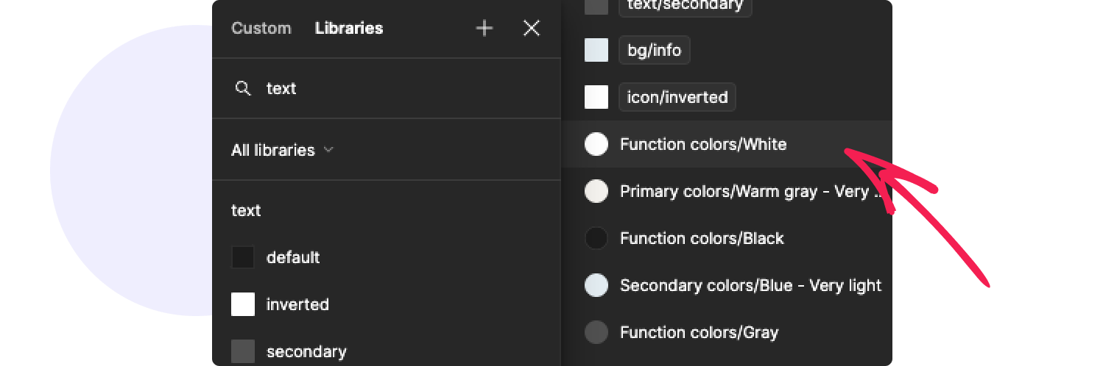
Task: Click the text section heading
Action: coord(246,210)
